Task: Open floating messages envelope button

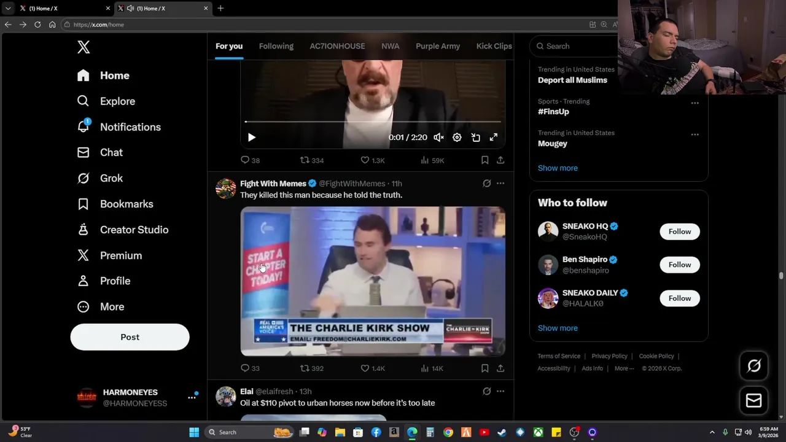Action: [x=753, y=400]
